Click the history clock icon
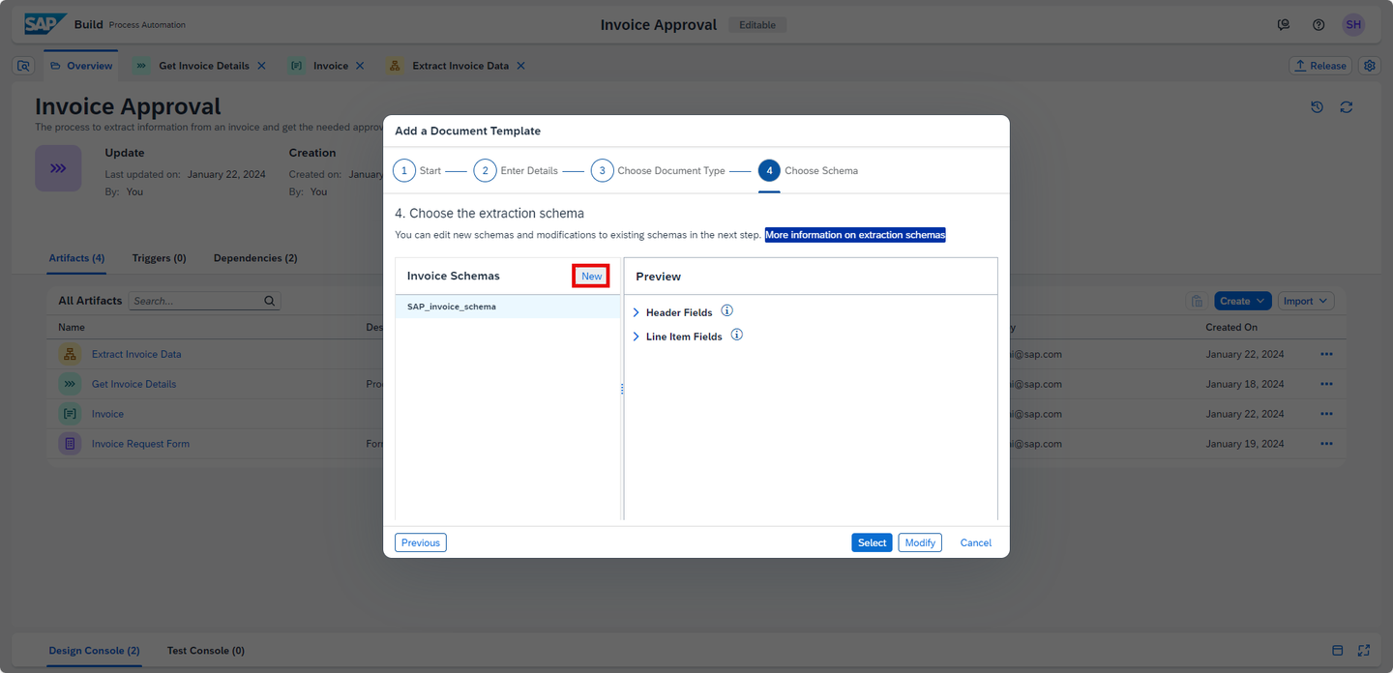 pyautogui.click(x=1317, y=107)
